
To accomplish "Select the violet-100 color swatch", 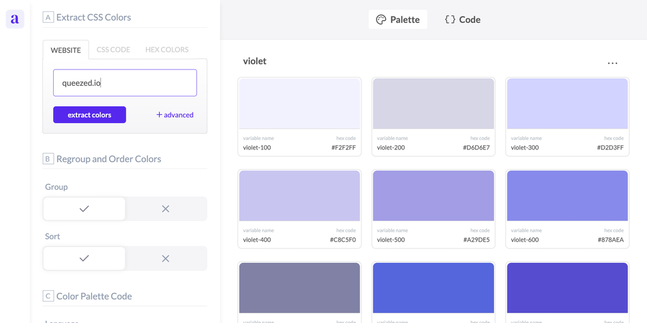I will point(299,103).
